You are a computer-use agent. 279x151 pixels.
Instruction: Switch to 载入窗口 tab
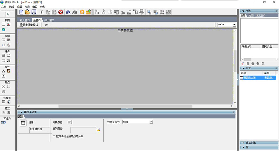point(25,20)
